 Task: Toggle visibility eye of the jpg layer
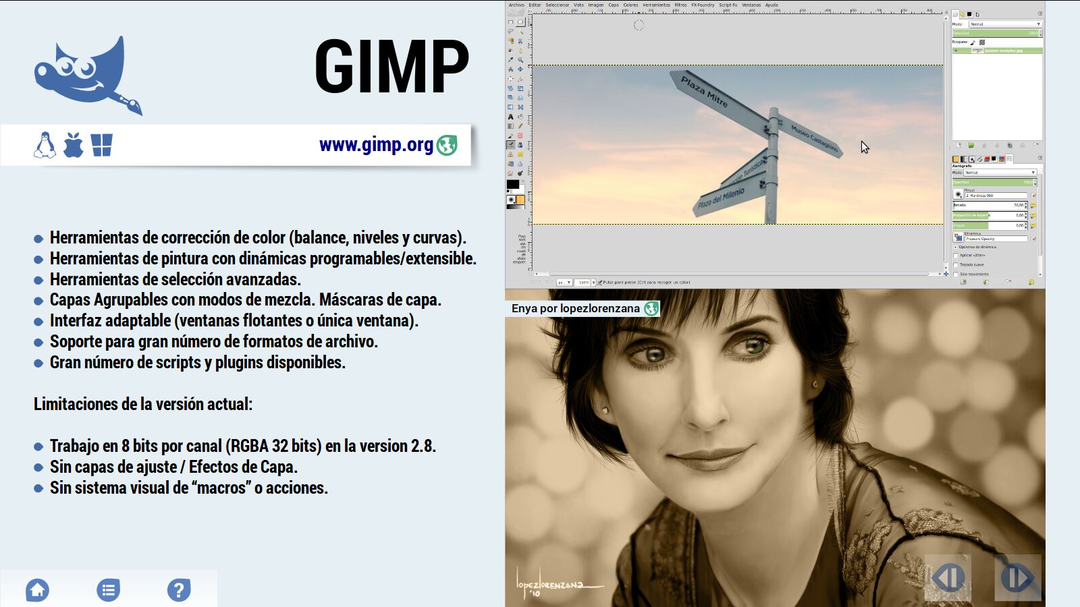(x=956, y=51)
